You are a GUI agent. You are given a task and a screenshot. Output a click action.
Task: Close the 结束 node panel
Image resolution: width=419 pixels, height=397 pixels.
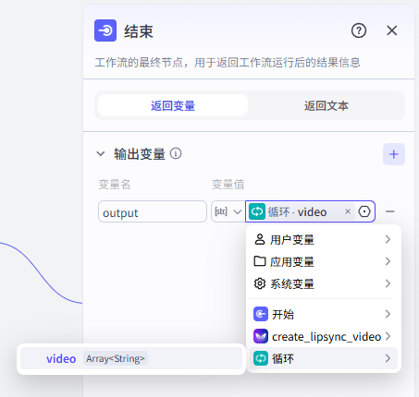392,30
